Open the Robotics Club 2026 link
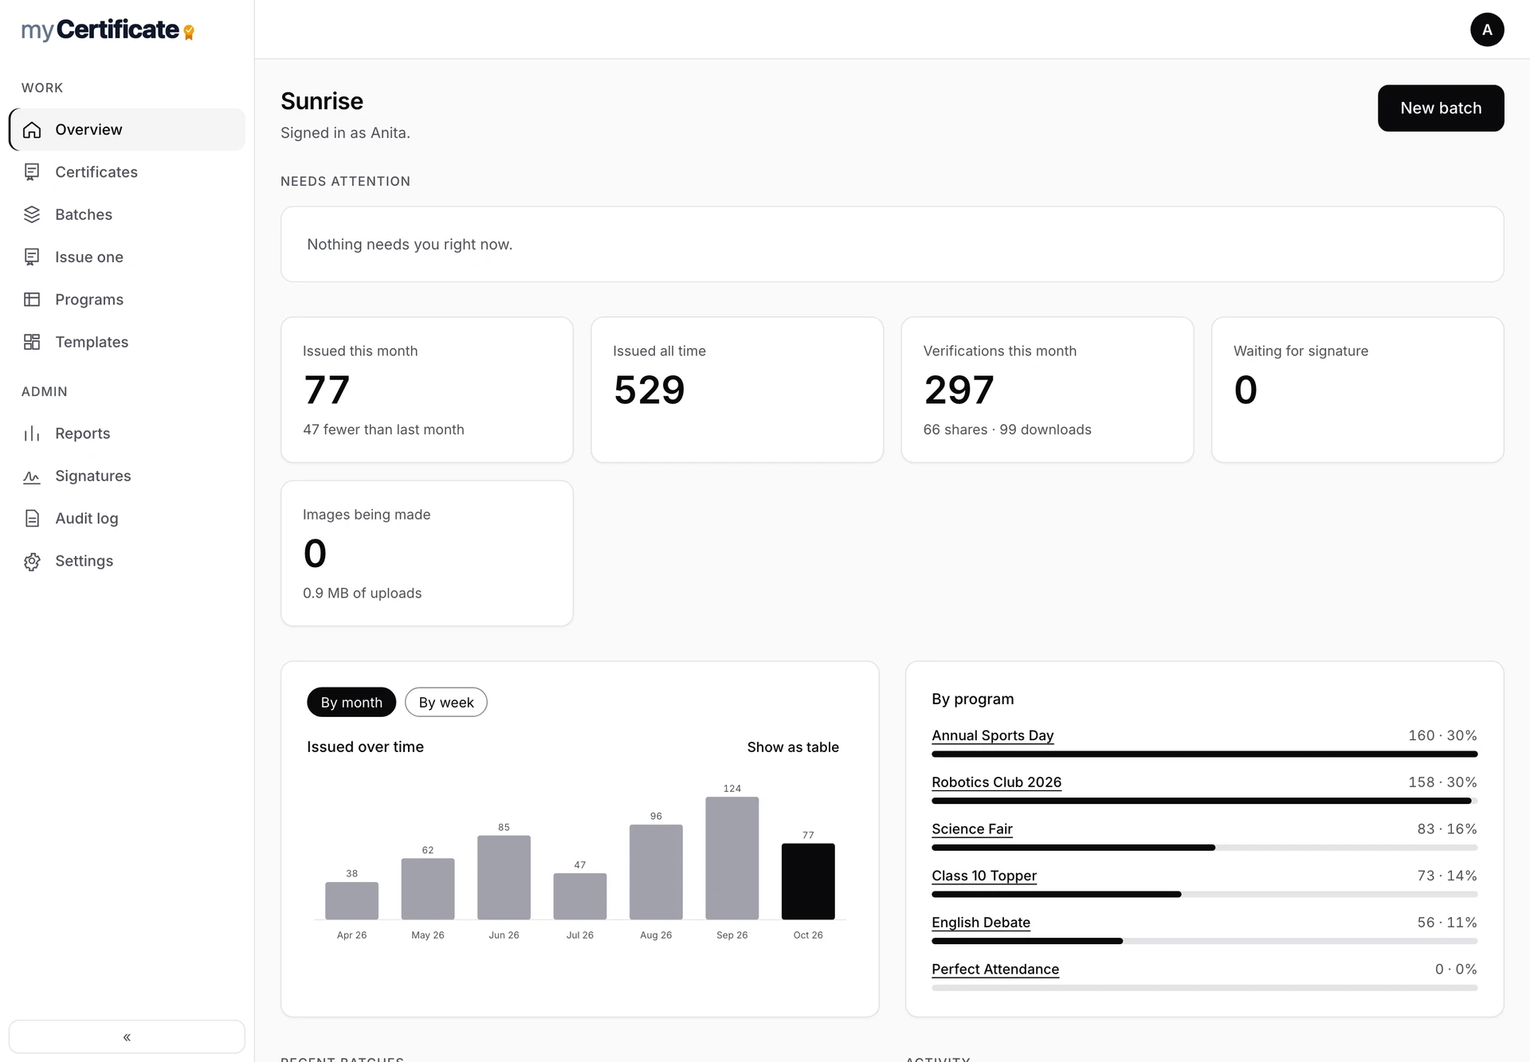This screenshot has height=1062, width=1530. (997, 782)
